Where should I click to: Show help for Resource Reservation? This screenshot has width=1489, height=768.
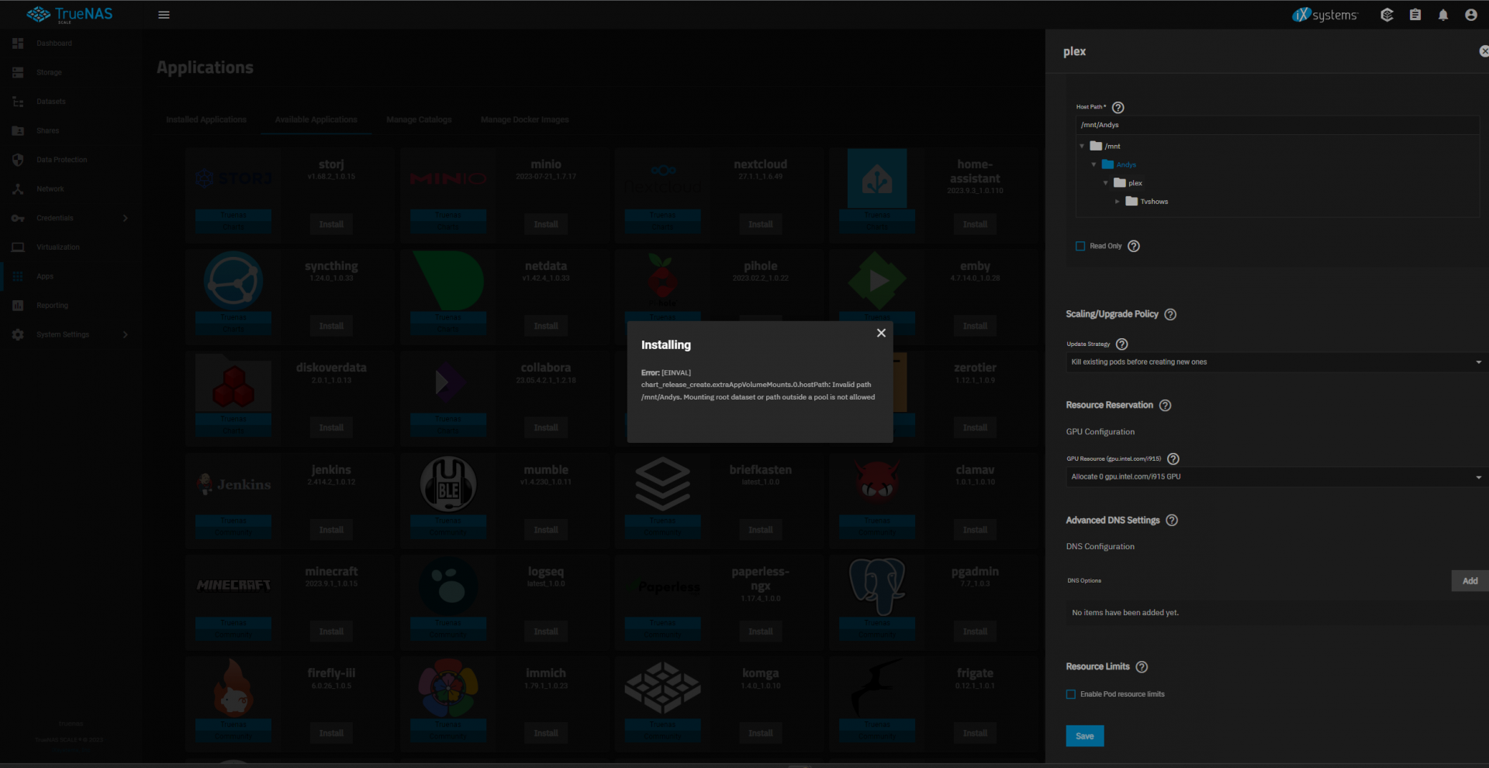pyautogui.click(x=1165, y=406)
